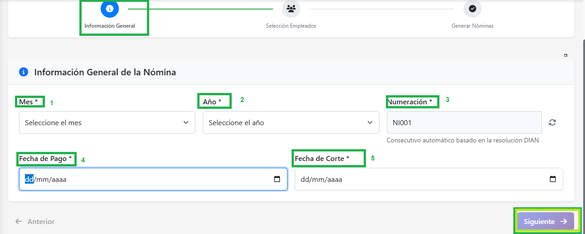This screenshot has width=585, height=234.
Task: Expand the Seleccione el mes dropdown
Action: pos(107,122)
